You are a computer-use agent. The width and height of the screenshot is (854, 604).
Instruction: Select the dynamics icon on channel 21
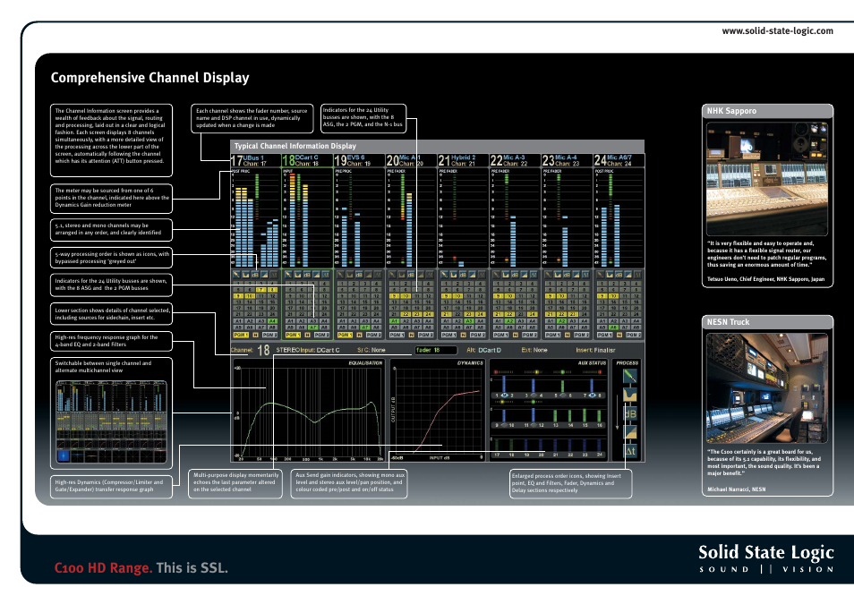click(x=472, y=275)
